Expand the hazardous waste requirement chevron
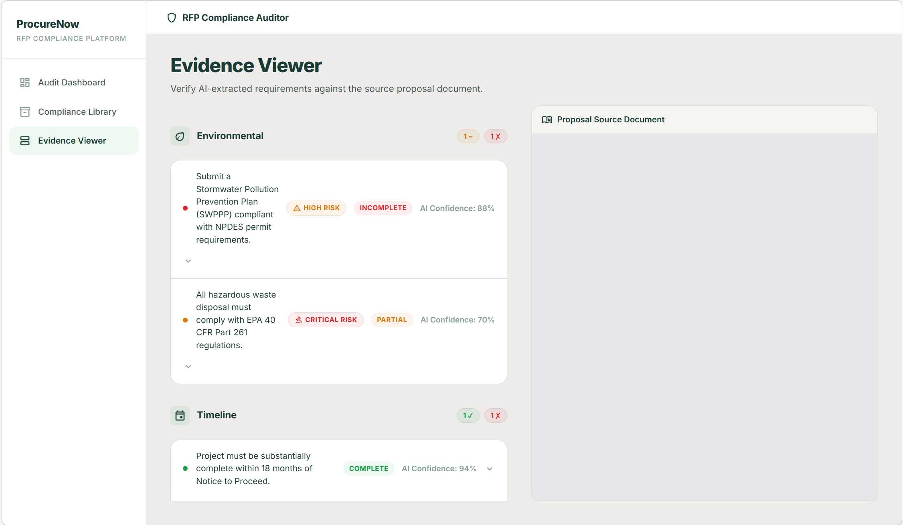The image size is (903, 525). click(188, 367)
